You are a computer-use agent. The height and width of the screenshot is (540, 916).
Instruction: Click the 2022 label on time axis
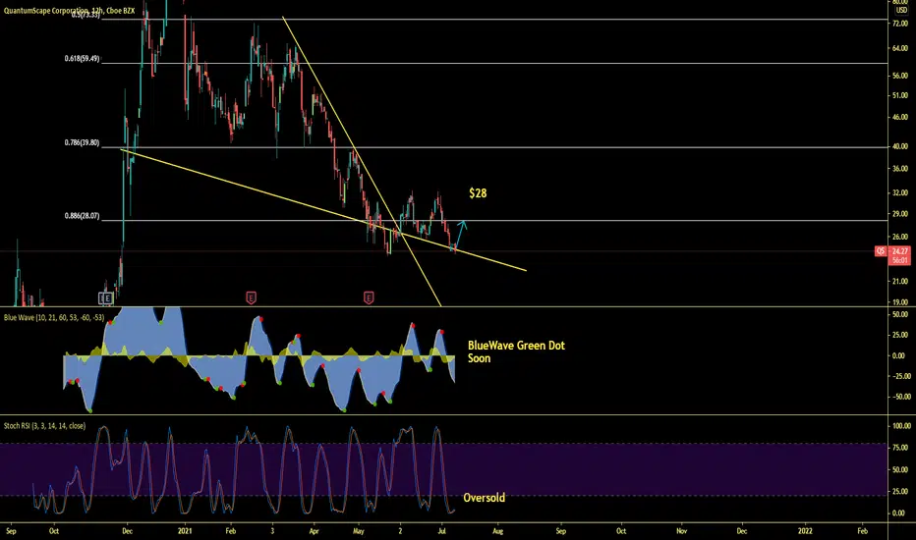click(x=805, y=530)
